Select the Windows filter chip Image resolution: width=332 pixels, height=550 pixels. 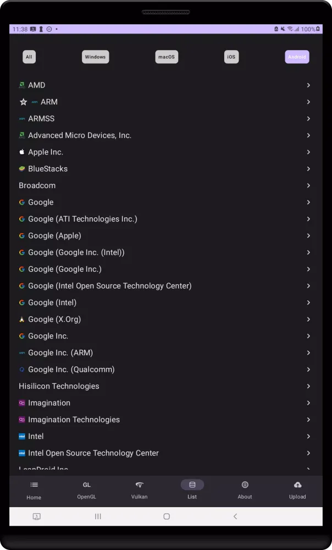click(95, 57)
